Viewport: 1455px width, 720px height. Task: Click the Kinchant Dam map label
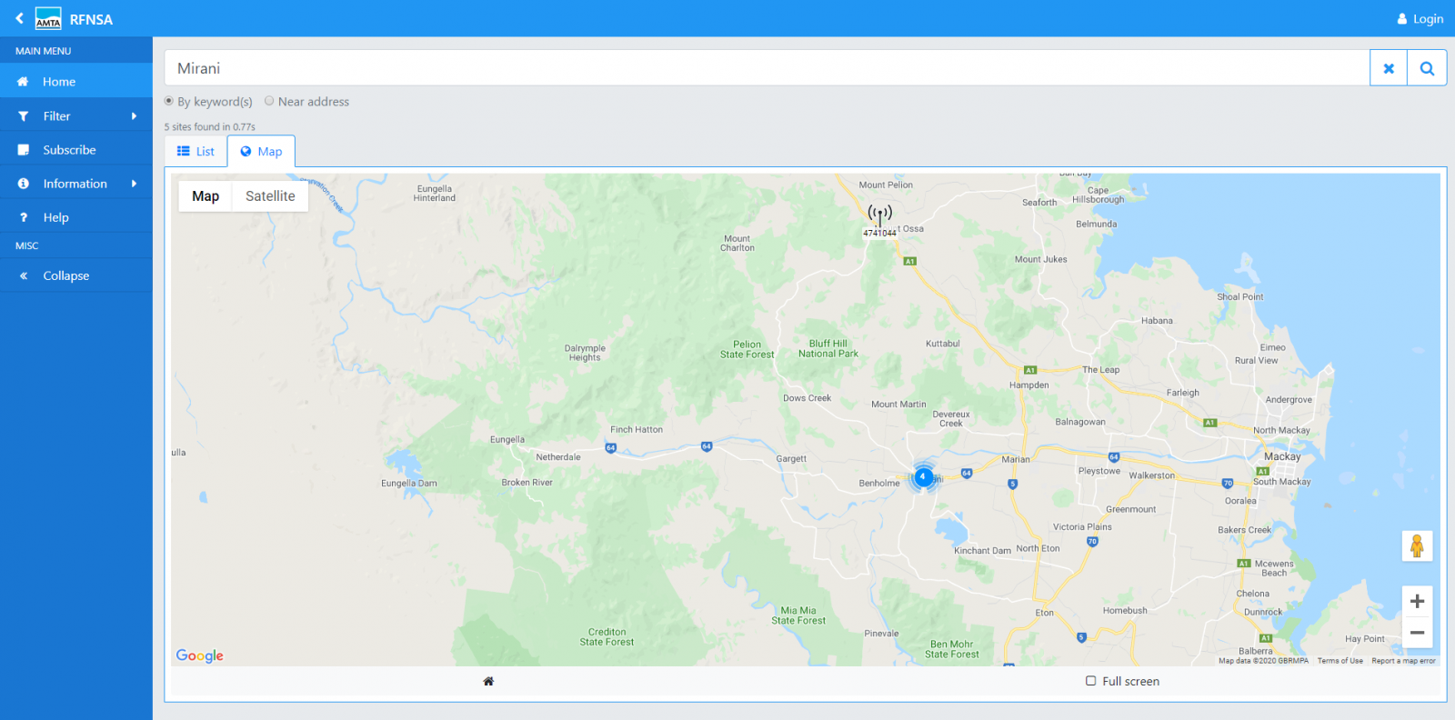(982, 551)
